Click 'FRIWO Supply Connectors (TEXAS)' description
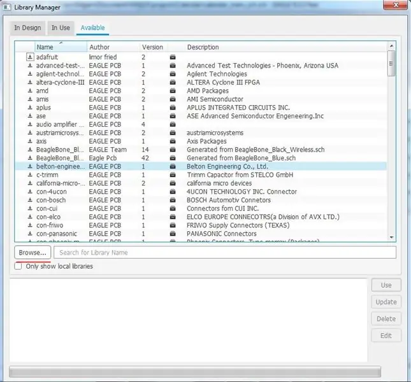The height and width of the screenshot is (382, 411). tap(238, 225)
